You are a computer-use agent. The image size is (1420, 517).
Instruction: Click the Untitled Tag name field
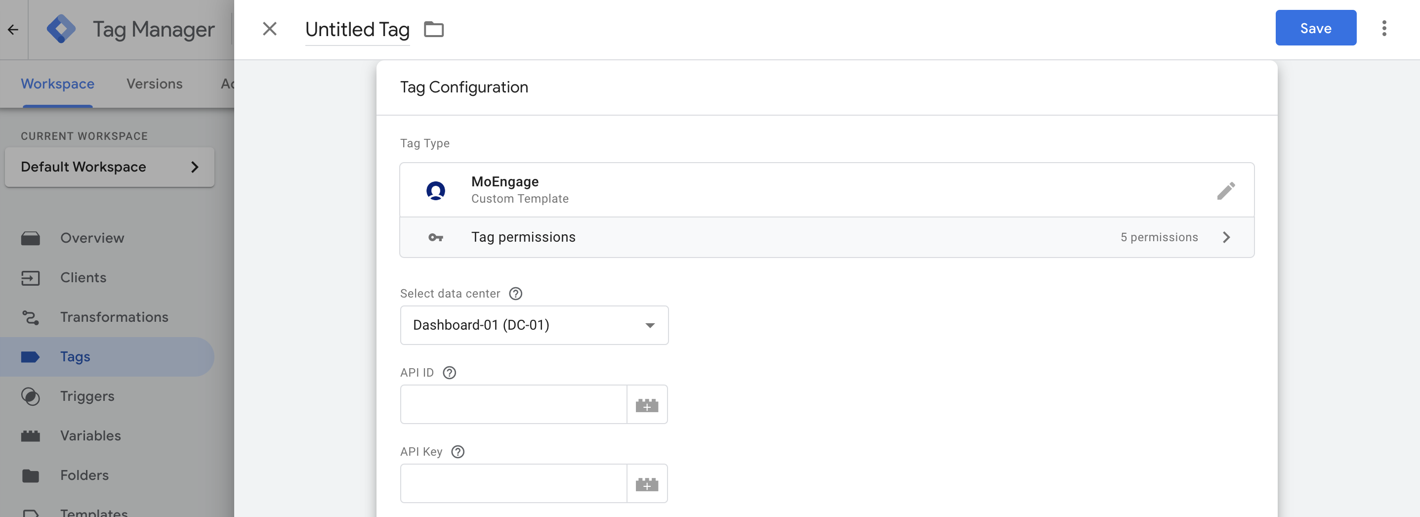[x=357, y=29]
